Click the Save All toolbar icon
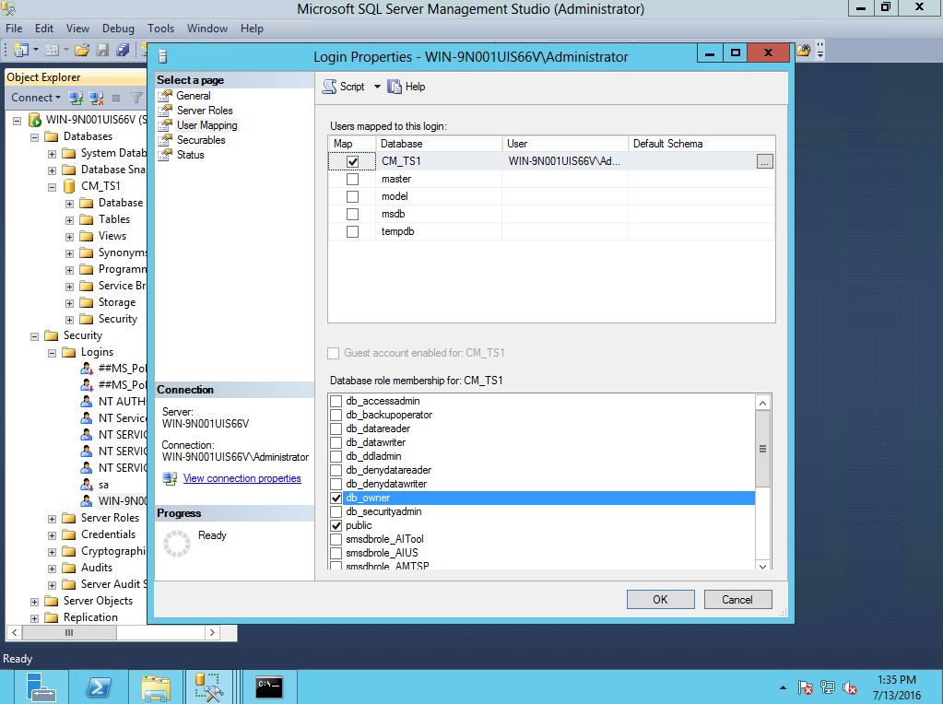Image resolution: width=943 pixels, height=704 pixels. click(123, 50)
